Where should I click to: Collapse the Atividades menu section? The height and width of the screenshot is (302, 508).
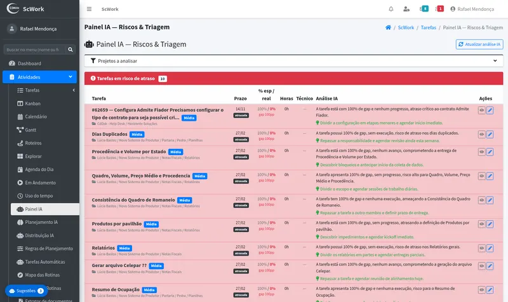point(39,77)
